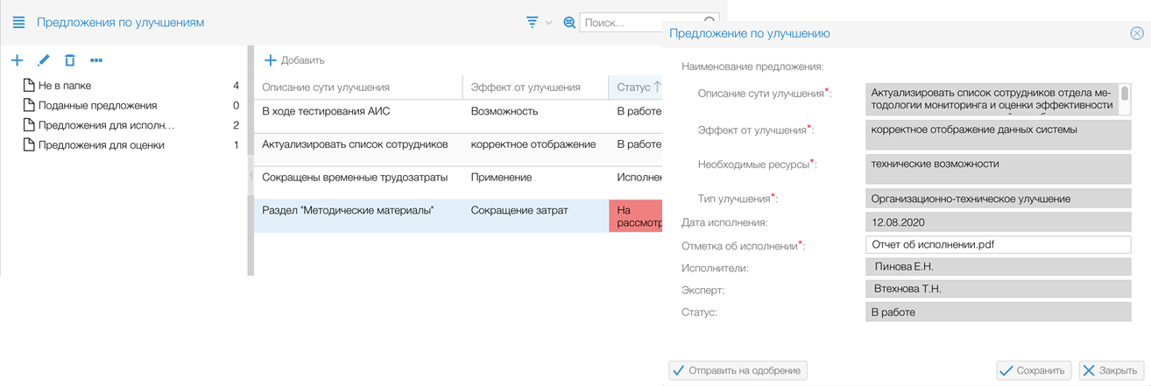Click the pencil edit folder icon
The image size is (1151, 386).
pyautogui.click(x=44, y=60)
